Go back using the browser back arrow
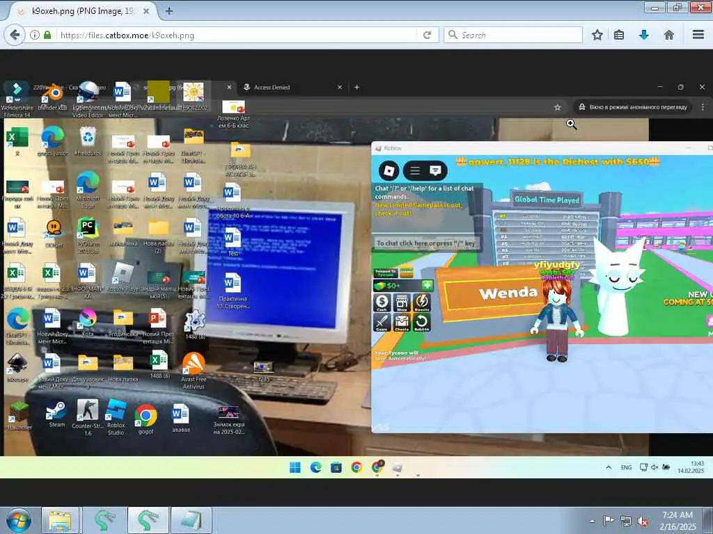The height and width of the screenshot is (534, 713). click(15, 35)
